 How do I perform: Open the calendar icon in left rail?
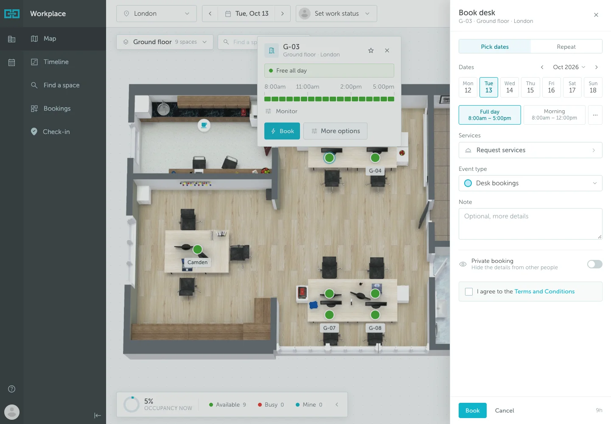coord(11,62)
